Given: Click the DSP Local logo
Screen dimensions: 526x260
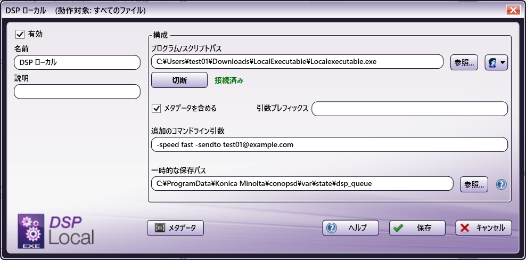Looking at the screenshot, I should (56, 232).
